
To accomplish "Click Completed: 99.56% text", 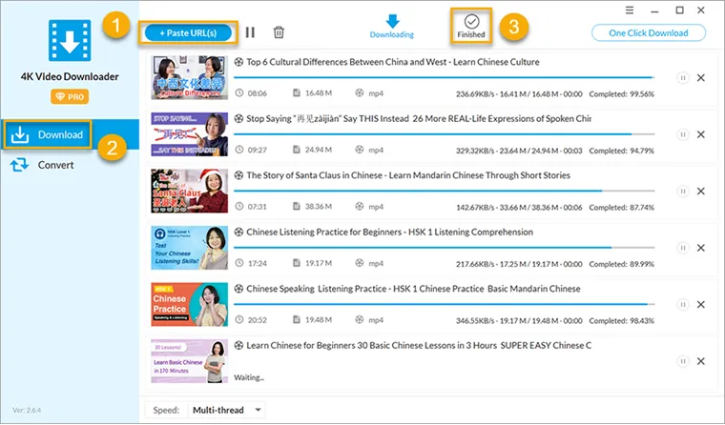I will tap(621, 93).
